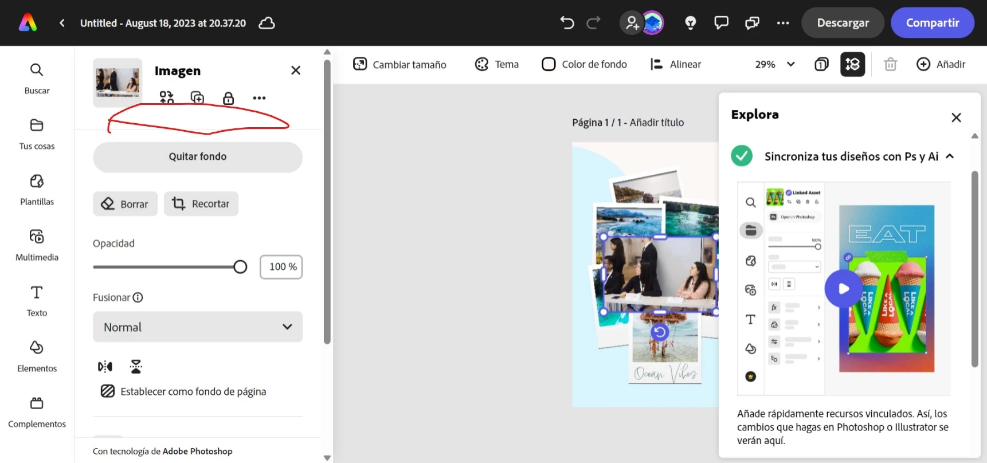Select the Texto tool in sidebar

(37, 301)
